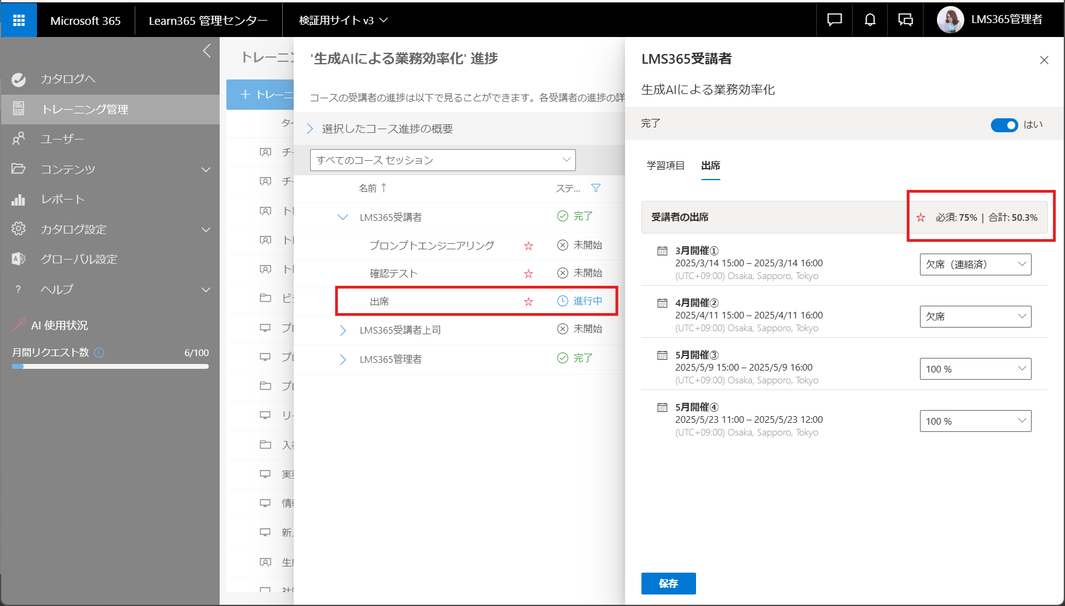This screenshot has height=606, width=1065.
Task: Click the グローバル設定 icon
Action: pos(19,259)
